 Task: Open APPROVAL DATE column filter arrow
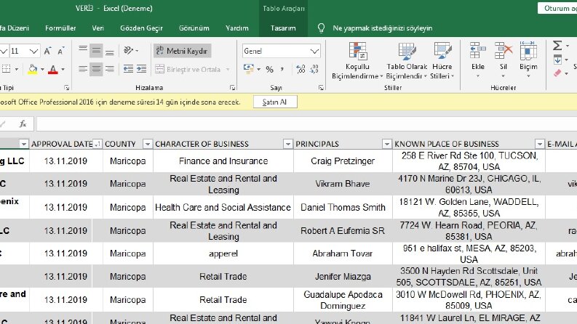click(98, 144)
